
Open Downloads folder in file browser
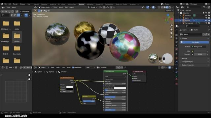coord(17,49)
